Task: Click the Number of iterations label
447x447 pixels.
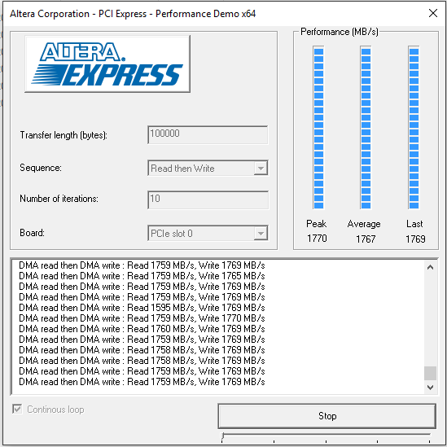Action: click(59, 199)
